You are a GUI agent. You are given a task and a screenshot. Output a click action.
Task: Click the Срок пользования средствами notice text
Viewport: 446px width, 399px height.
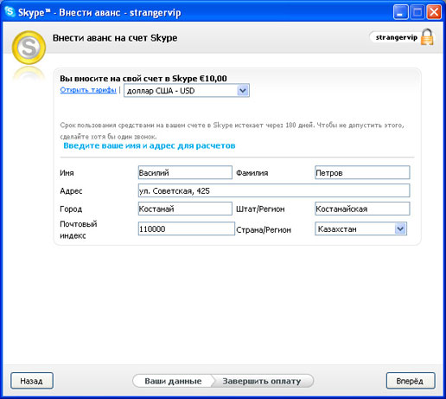click(x=232, y=131)
